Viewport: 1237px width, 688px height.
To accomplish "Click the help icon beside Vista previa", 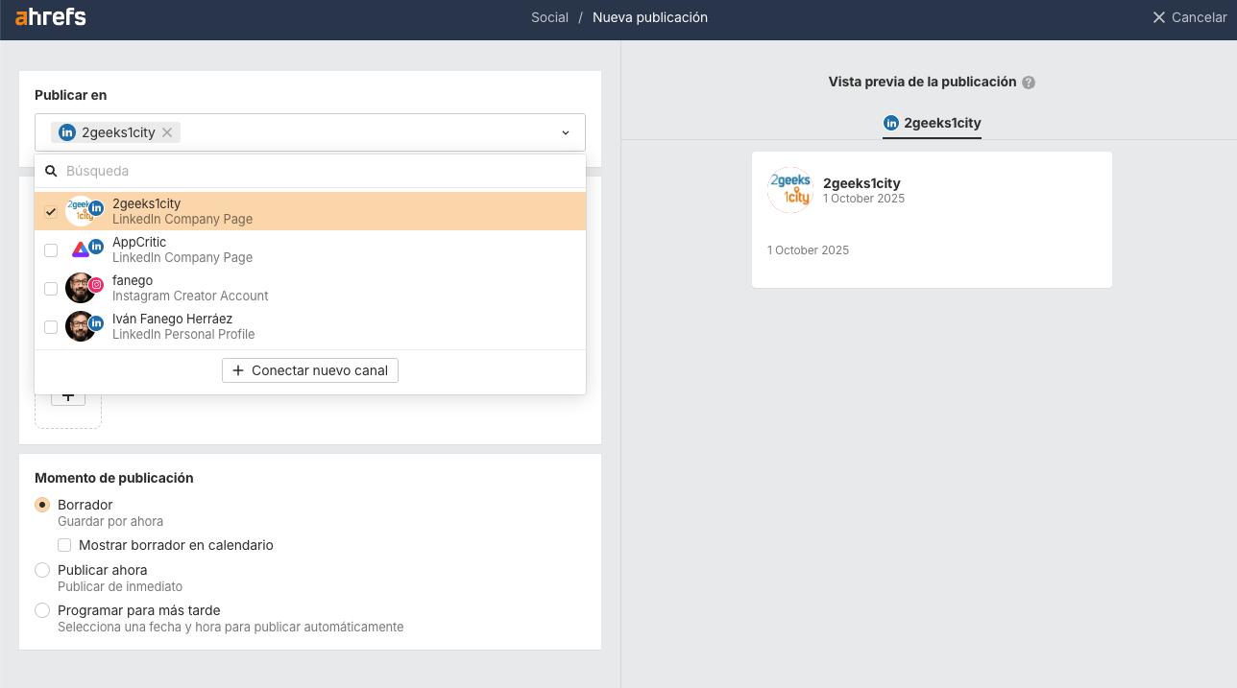I will [1029, 83].
